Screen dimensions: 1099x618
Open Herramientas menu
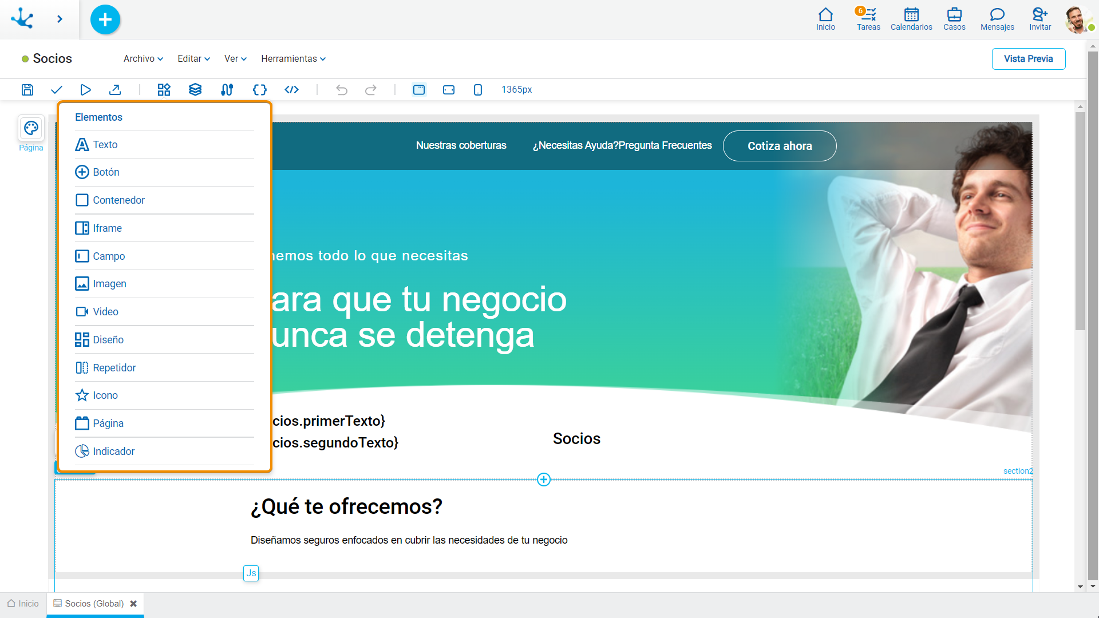click(x=293, y=58)
